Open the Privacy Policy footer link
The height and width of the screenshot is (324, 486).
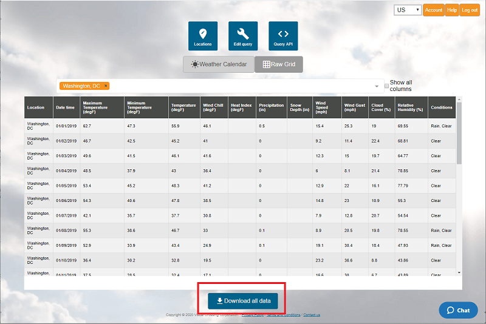pyautogui.click(x=252, y=315)
